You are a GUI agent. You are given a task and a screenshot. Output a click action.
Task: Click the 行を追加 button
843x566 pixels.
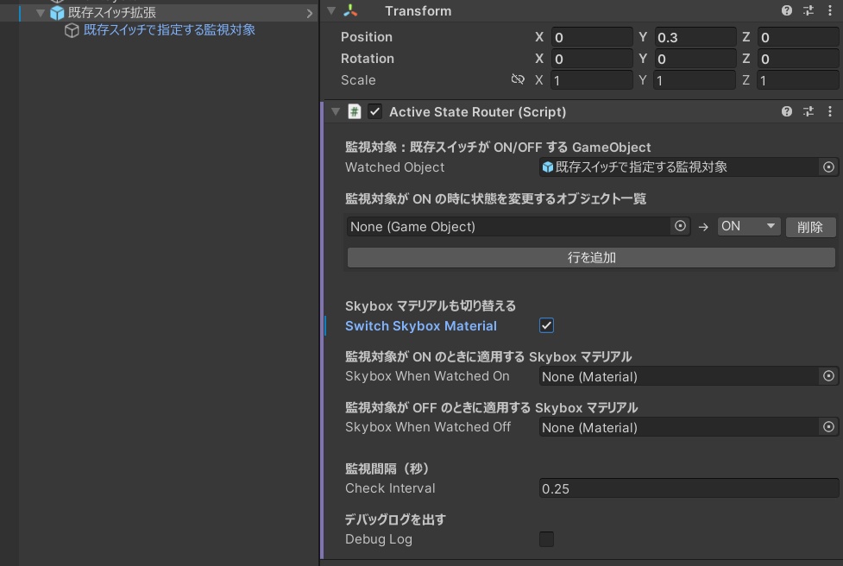point(590,257)
